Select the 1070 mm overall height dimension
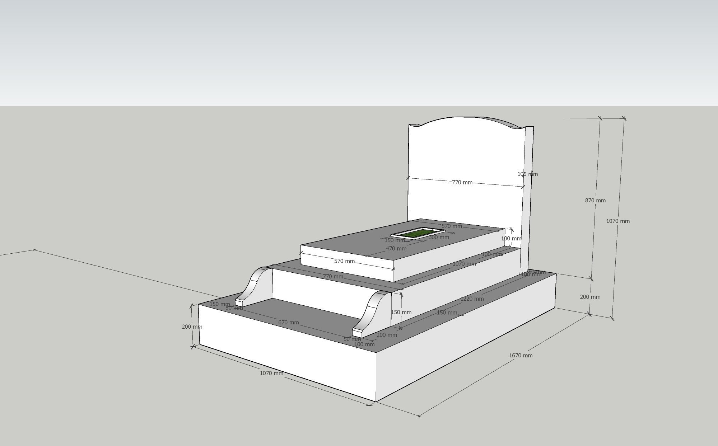 point(617,221)
